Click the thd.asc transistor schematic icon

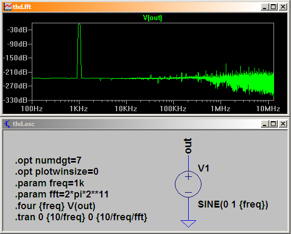click(7, 124)
